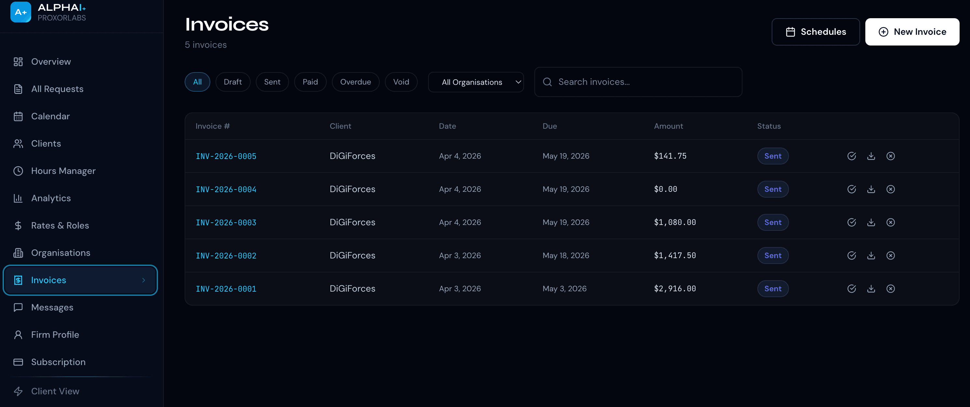Focus the Search invoices field
Image resolution: width=970 pixels, height=407 pixels.
638,82
